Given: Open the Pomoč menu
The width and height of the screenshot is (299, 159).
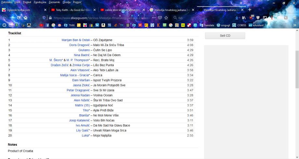Looking at the screenshot, I should pos(77,2).
